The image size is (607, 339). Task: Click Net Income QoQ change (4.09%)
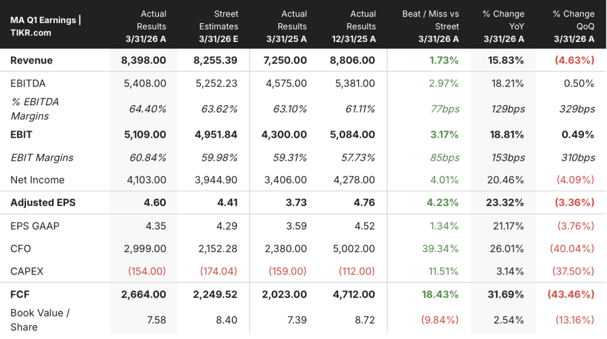click(575, 180)
